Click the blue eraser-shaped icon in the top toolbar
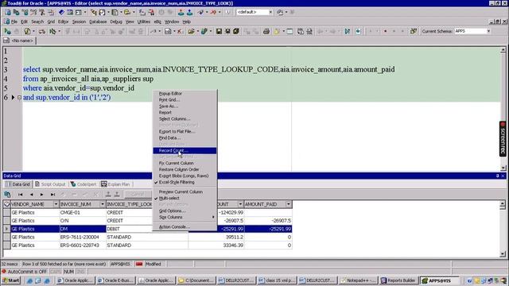Viewport: 509px width, 286px height. [61, 12]
